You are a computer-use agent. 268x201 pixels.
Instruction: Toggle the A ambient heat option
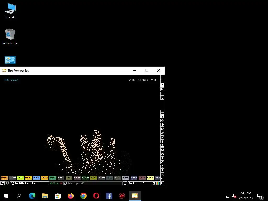click(x=162, y=94)
